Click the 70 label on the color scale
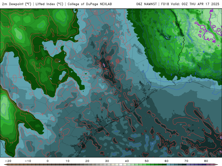The height and width of the screenshot is (166, 222). click(186, 161)
